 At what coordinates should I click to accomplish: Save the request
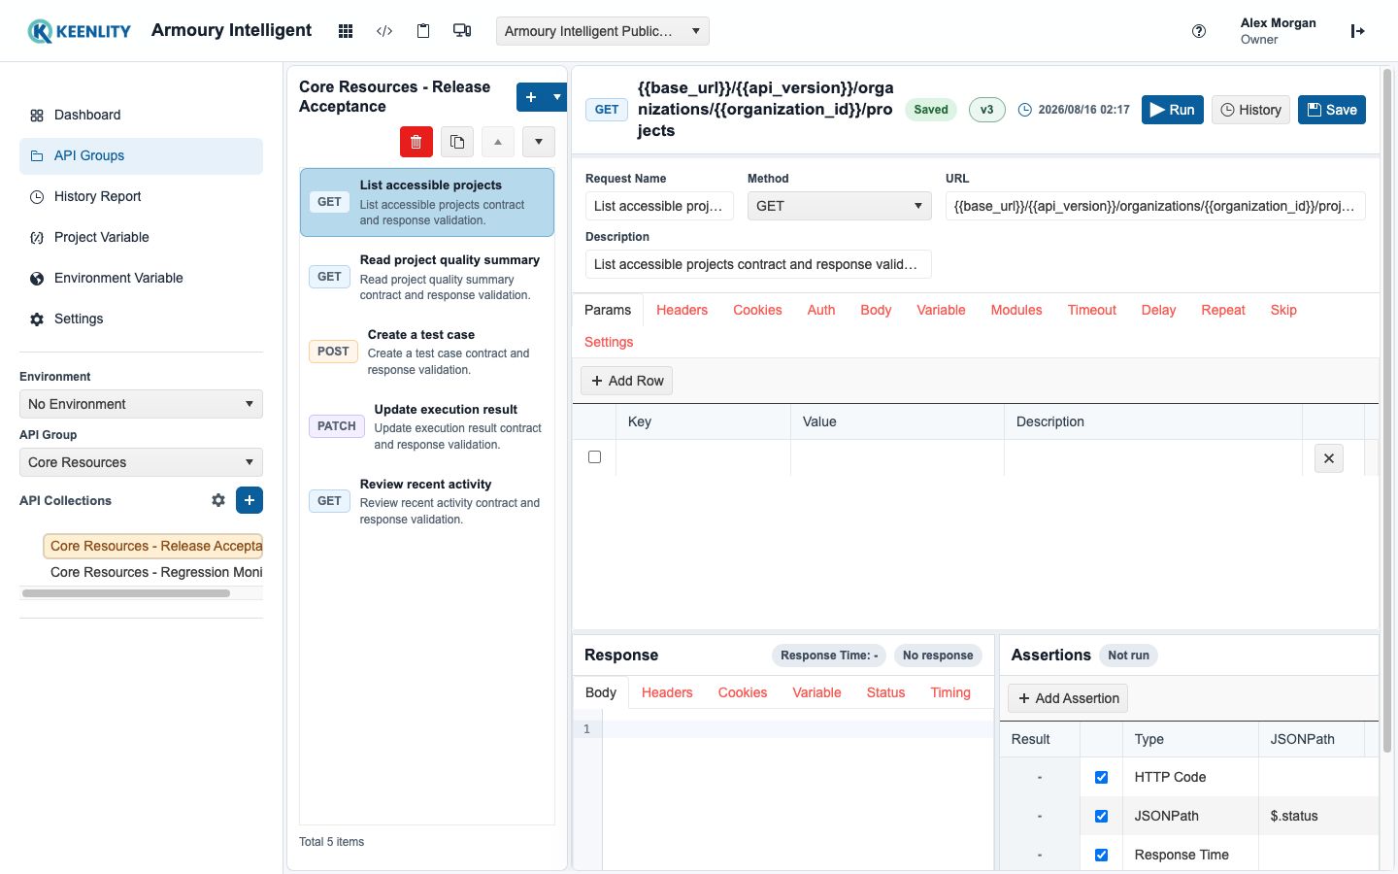(x=1332, y=110)
